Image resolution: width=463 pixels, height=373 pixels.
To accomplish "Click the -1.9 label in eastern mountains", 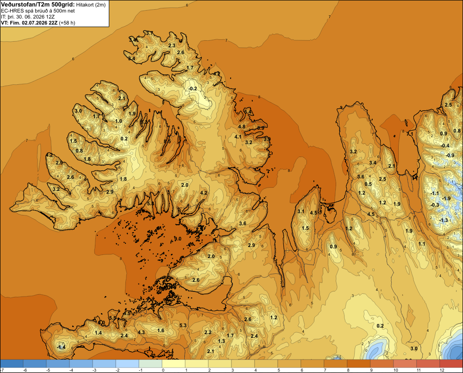I will pos(446,198).
